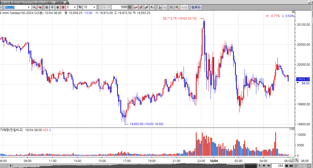Click the expand chart width diamond-arrows icon

point(287,166)
